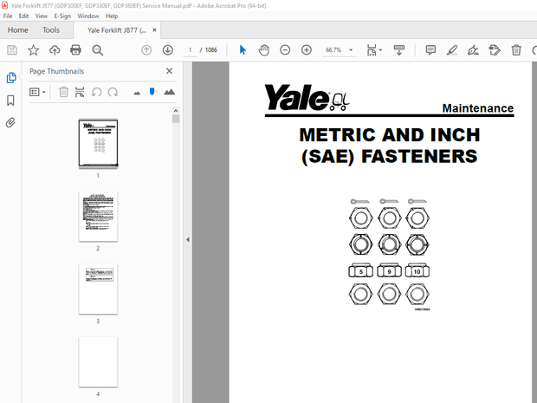
Task: Open Page Thumbnails pane icon in sidebar
Action: pos(11,78)
